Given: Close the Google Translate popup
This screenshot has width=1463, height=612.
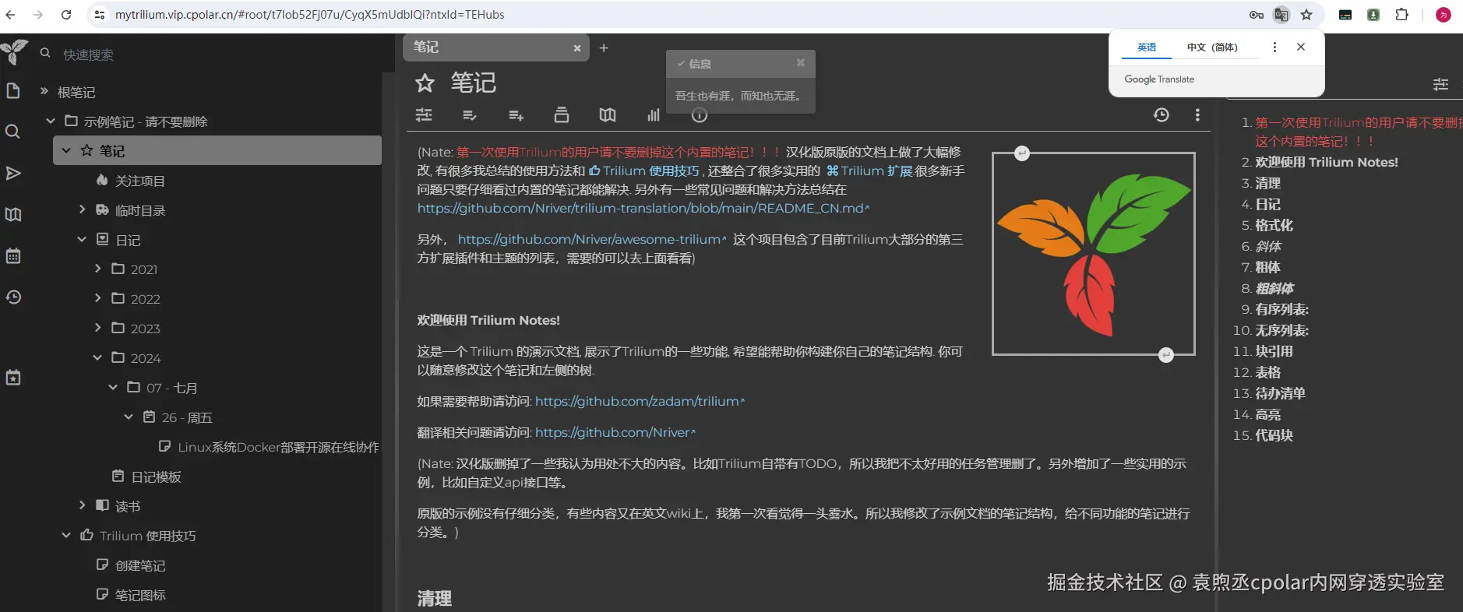Looking at the screenshot, I should pyautogui.click(x=1301, y=47).
